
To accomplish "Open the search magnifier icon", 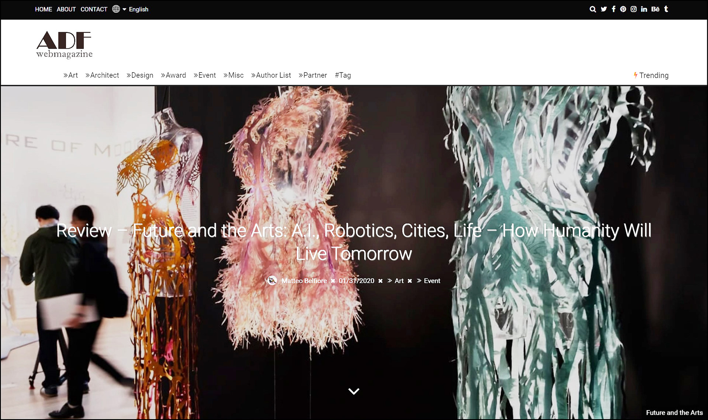I will pyautogui.click(x=593, y=9).
